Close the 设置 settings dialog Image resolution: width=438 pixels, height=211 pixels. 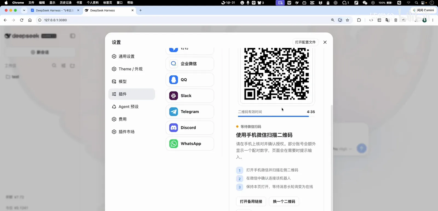pyautogui.click(x=325, y=42)
